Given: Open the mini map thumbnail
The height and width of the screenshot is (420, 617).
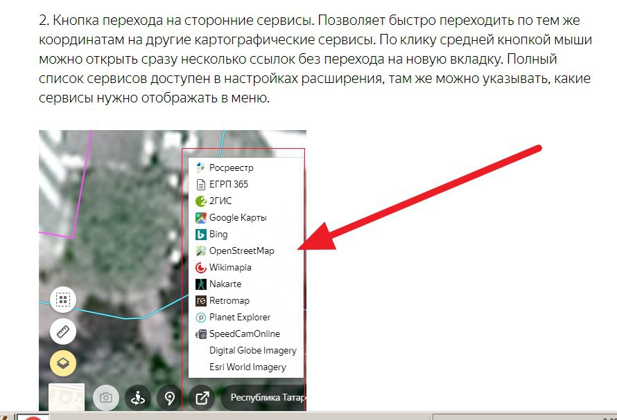Looking at the screenshot, I should 67,397.
